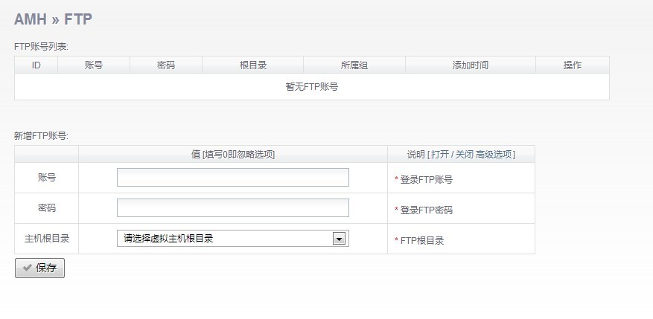
Task: Click the checkmark icon on the 保存 button
Action: pyautogui.click(x=28, y=268)
